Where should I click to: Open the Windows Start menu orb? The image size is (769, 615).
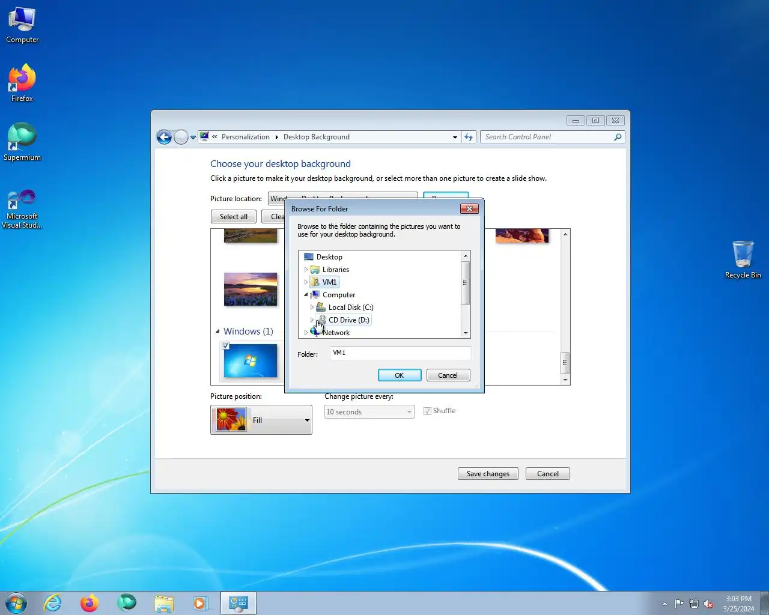coord(16,602)
